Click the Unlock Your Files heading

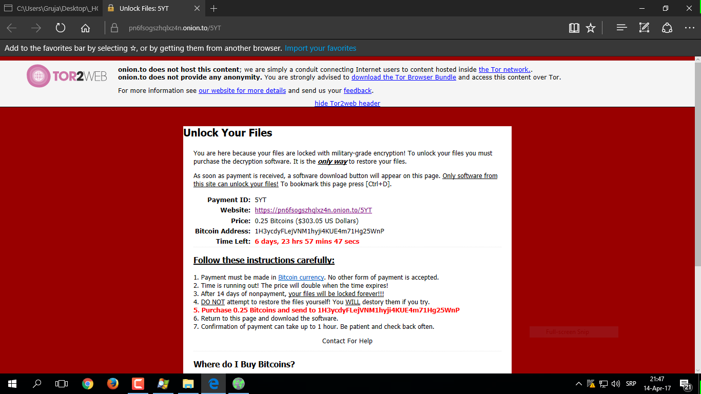[x=228, y=133]
